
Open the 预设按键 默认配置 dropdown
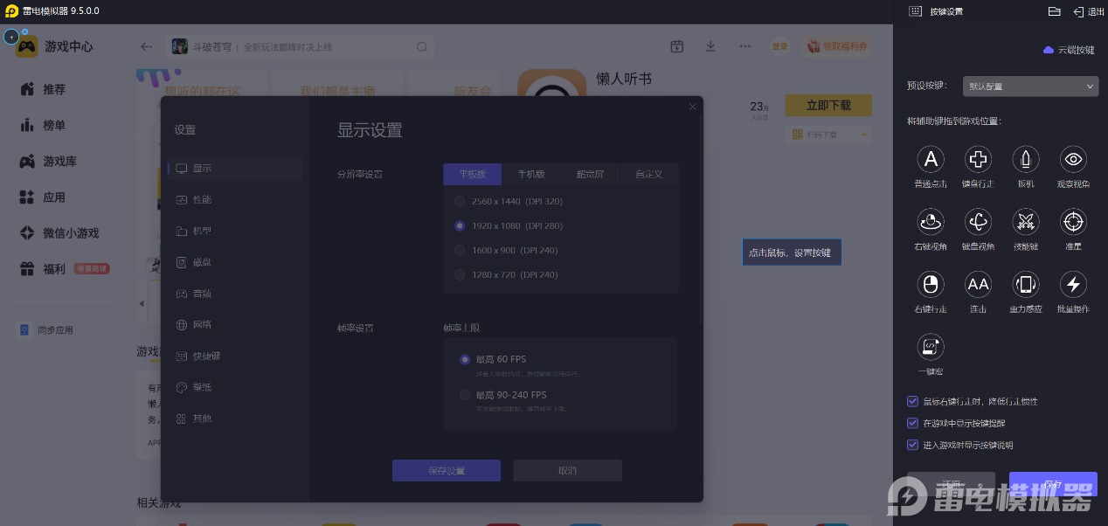click(x=1030, y=87)
